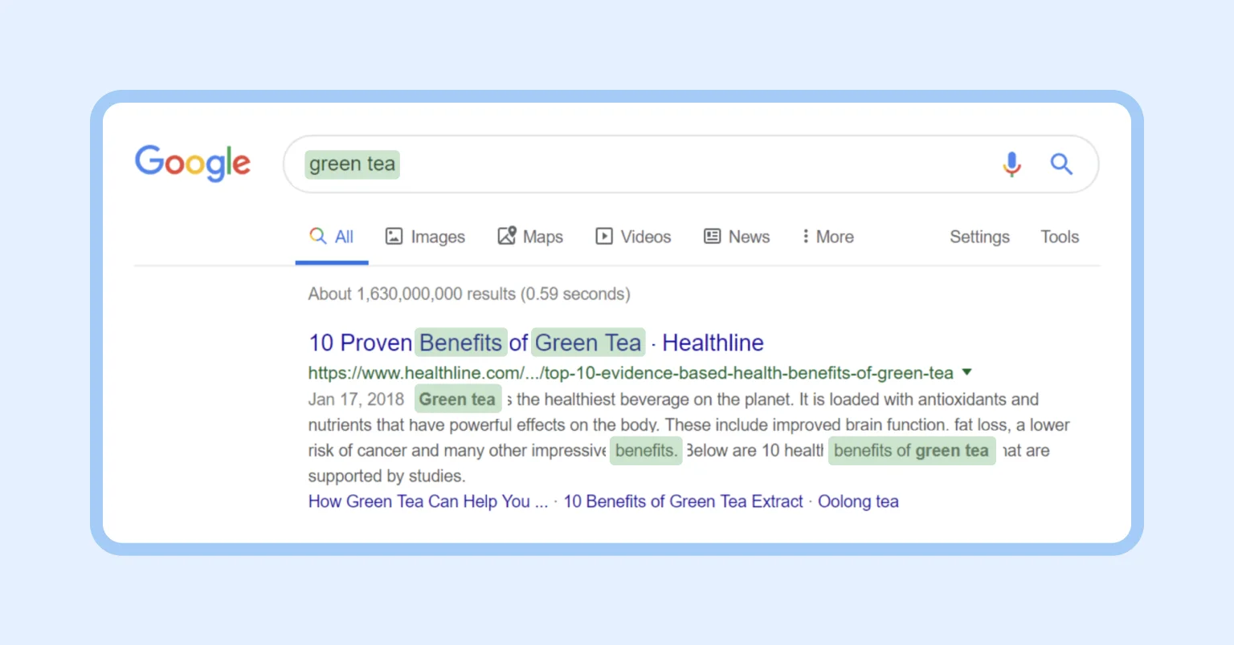Open the 'Oolong tea' sitelink
1234x645 pixels.
click(x=858, y=501)
